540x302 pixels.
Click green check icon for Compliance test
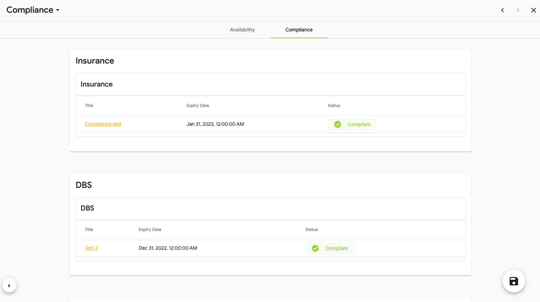tap(337, 124)
